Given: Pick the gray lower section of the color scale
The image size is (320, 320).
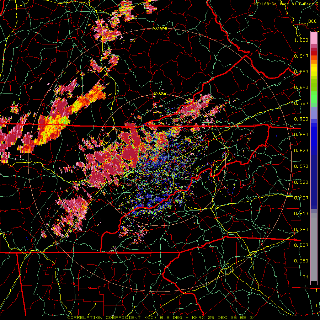Looking at the screenshot, I should point(314,247).
